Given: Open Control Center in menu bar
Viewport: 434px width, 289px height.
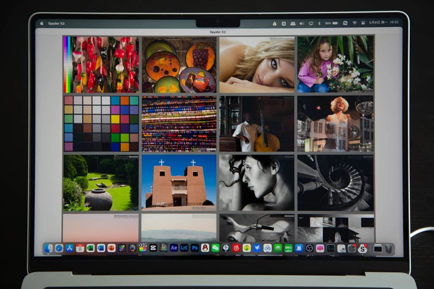Looking at the screenshot, I should [363, 23].
